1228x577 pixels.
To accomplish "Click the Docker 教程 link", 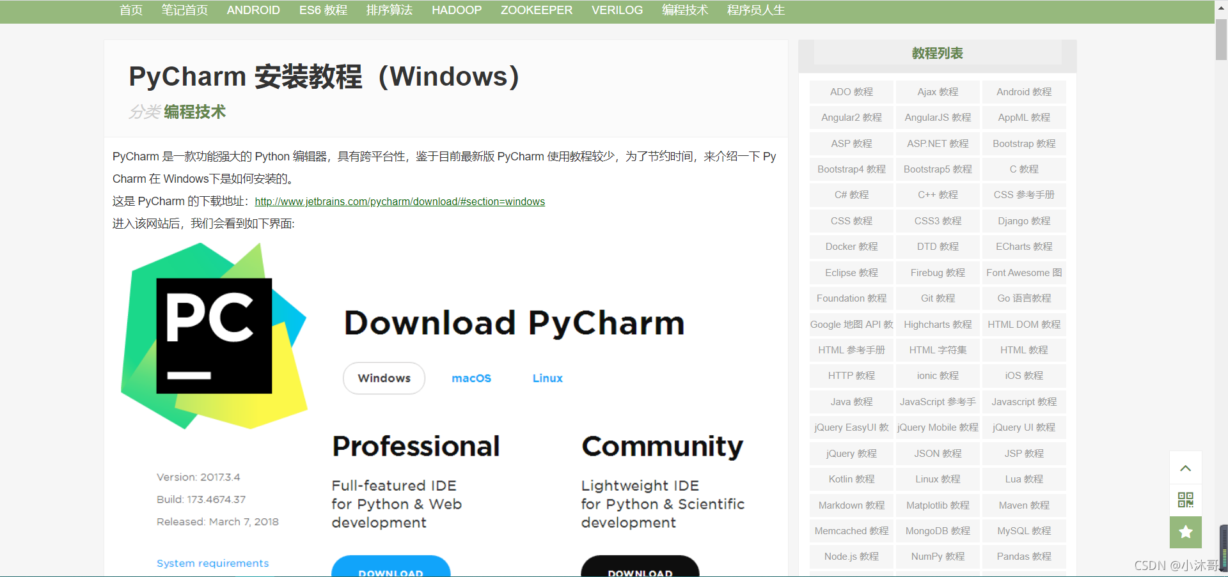I will tap(851, 247).
